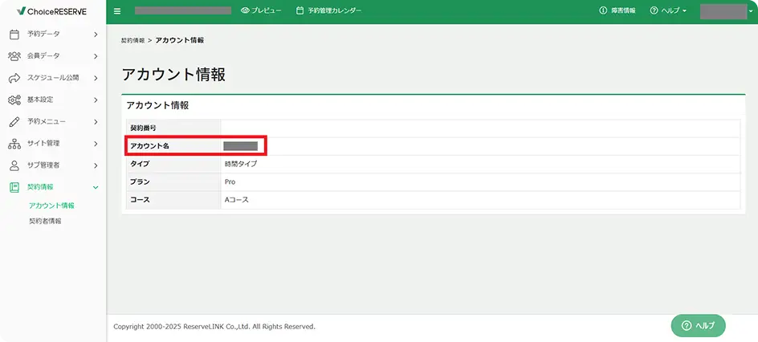Image resolution: width=758 pixels, height=342 pixels.
Task: Open 予約管理カレンダー link text
Action: click(x=335, y=10)
